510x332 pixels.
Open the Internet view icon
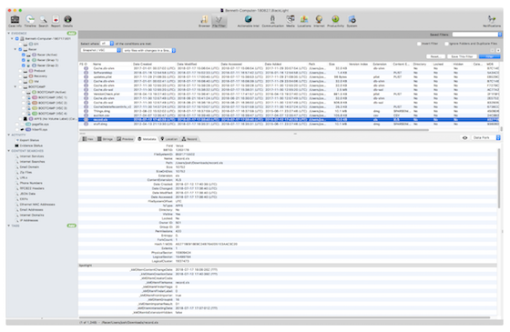click(x=319, y=19)
